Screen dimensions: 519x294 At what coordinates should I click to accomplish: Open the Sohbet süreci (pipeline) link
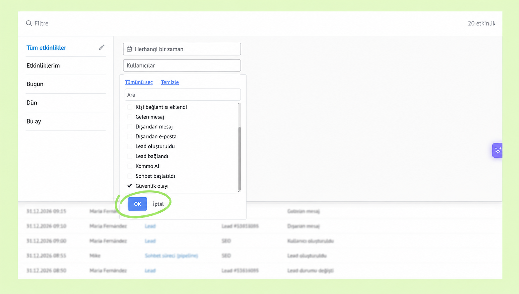click(171, 256)
